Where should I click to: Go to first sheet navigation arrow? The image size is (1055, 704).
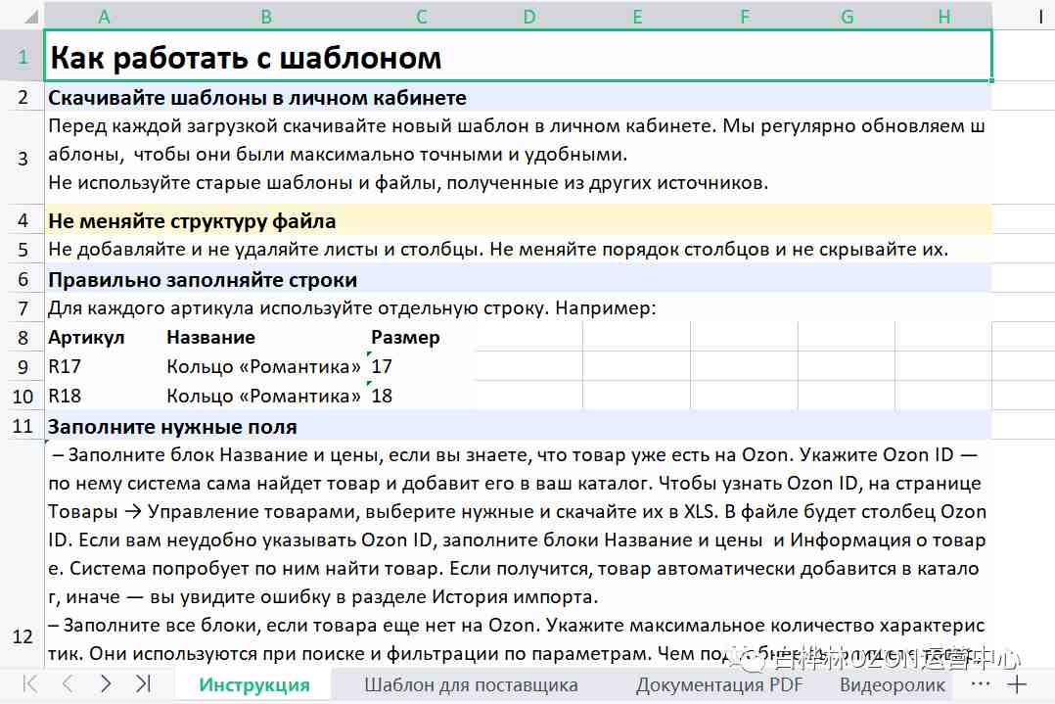pos(30,683)
